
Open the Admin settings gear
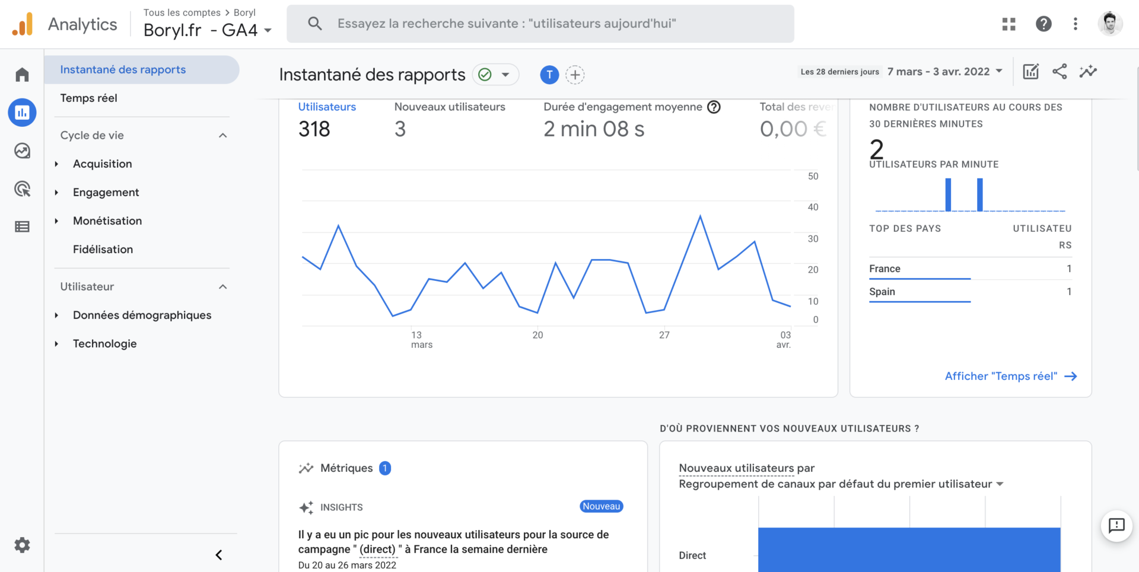click(x=22, y=545)
